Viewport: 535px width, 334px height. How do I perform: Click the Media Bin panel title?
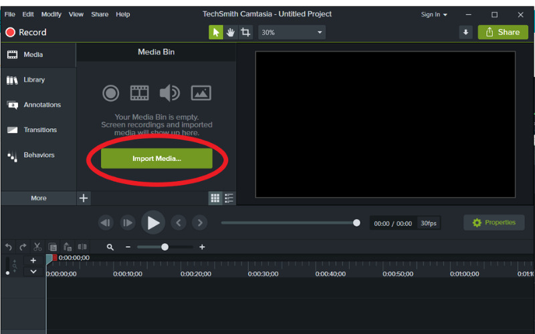coord(156,52)
